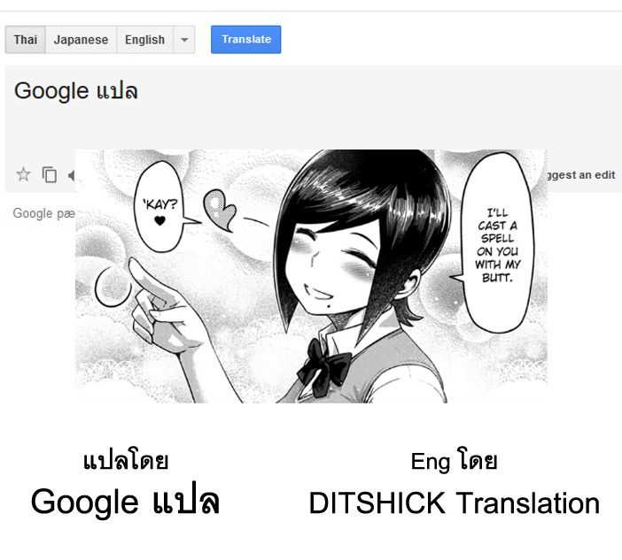Screen dimensions: 622x560
Task: Open the Suggest an edit link
Action: point(581,175)
